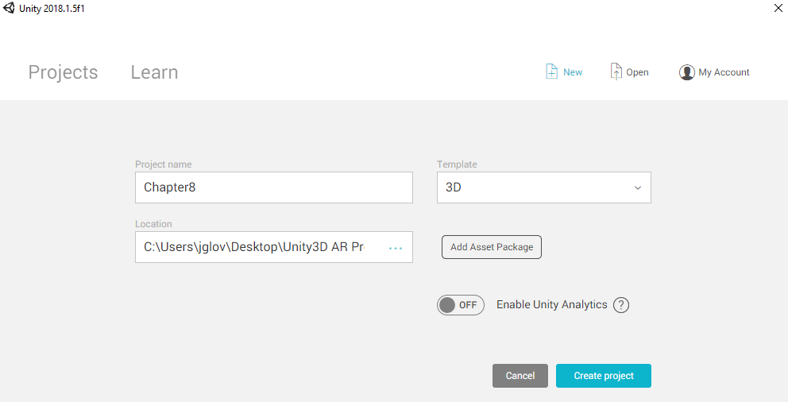Click the New project document icon
The height and width of the screenshot is (402, 788).
tap(551, 72)
